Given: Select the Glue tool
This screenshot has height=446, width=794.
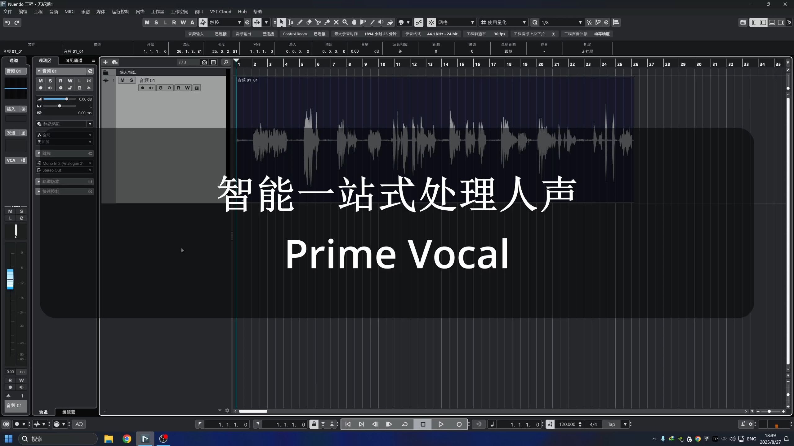Looking at the screenshot, I should (x=327, y=22).
